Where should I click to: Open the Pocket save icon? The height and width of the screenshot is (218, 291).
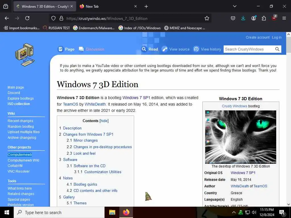(x=233, y=18)
